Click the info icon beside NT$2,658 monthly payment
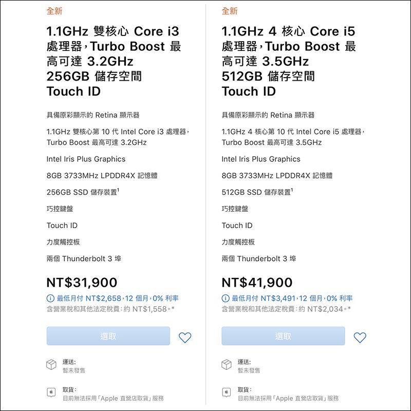The width and height of the screenshot is (411, 411). tap(50, 298)
